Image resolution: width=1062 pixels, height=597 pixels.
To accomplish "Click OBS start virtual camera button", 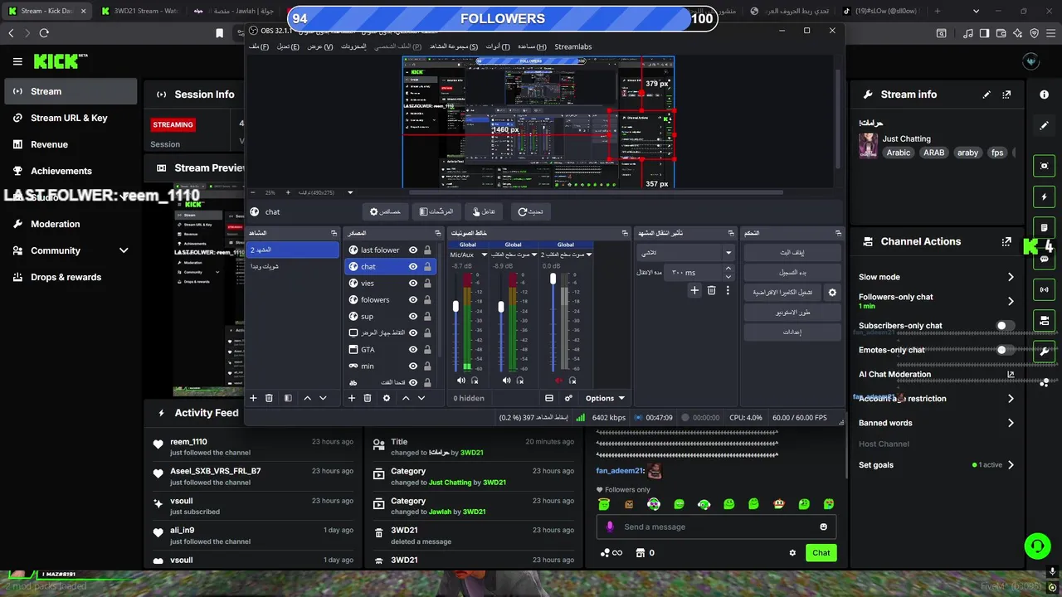I will point(782,292).
